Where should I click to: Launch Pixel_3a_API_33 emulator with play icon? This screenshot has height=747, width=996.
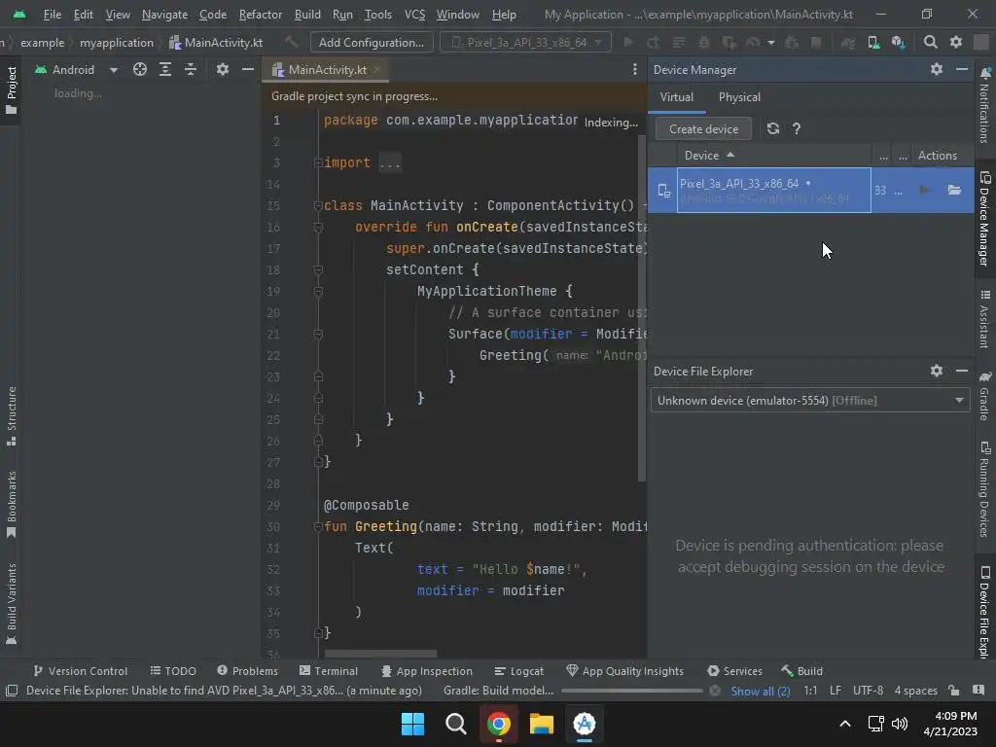tap(924, 190)
